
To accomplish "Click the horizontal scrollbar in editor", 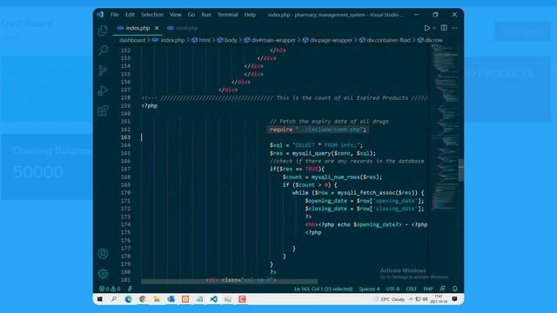I will pos(229,282).
